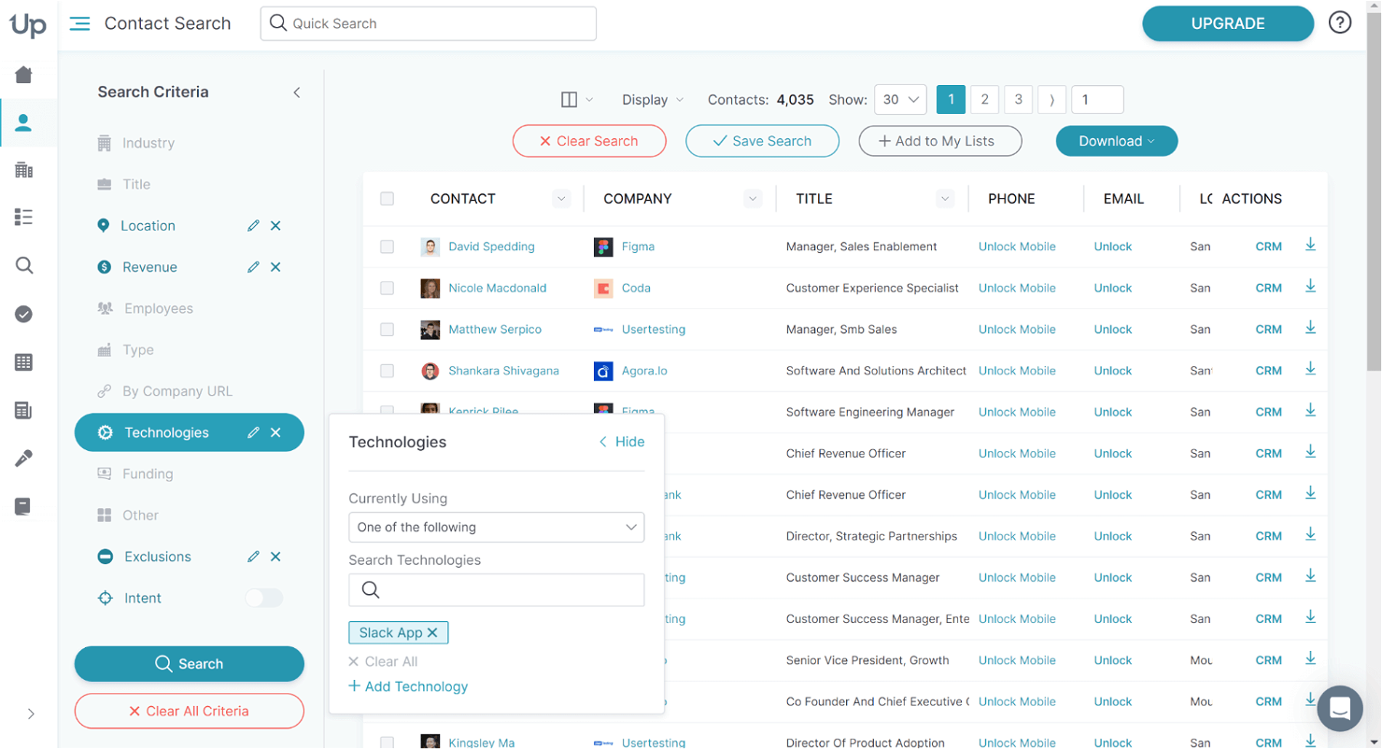1382x749 pixels.
Task: Edit the Exclusions criteria
Action: click(253, 557)
